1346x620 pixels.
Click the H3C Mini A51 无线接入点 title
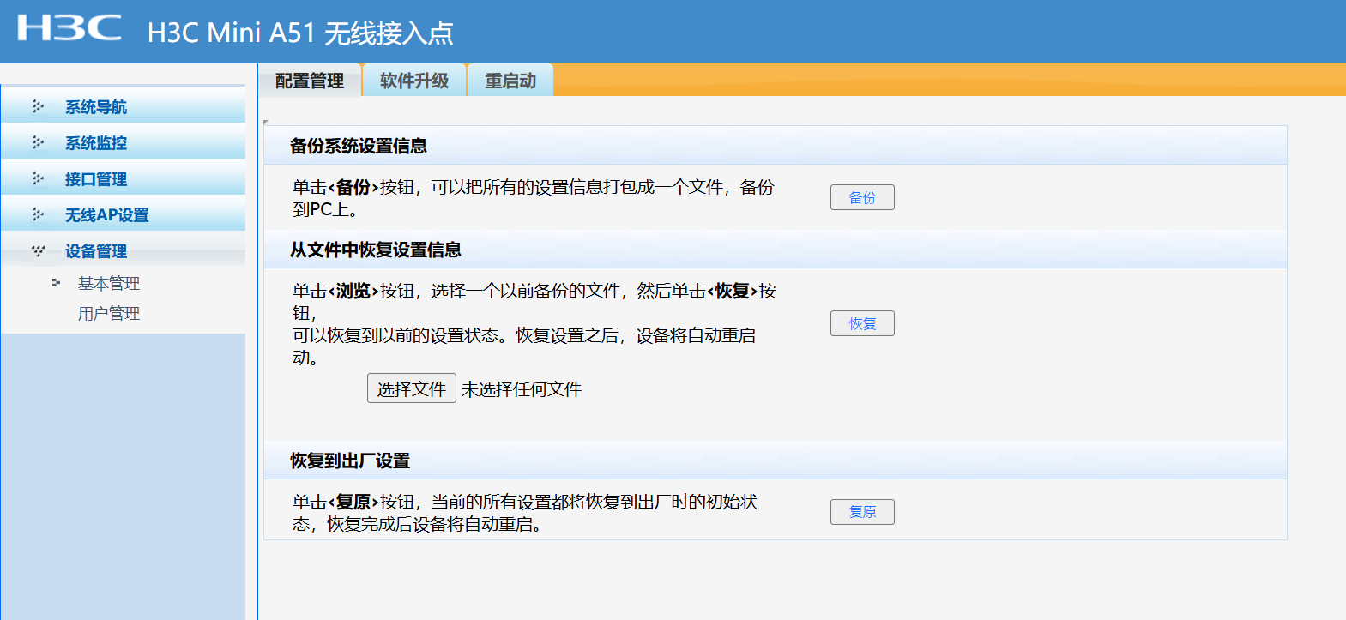300,33
